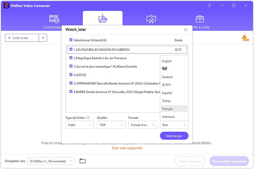The width and height of the screenshot is (254, 169).
Task: Click the 02:57 duration value
Action: [x=178, y=50]
